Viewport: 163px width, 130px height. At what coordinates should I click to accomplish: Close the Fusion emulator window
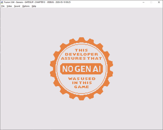tap(159, 2)
